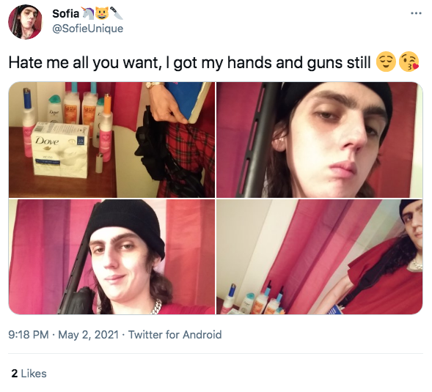Open the bottom-left beanie selfie photo
432x392 pixels.
point(111,257)
